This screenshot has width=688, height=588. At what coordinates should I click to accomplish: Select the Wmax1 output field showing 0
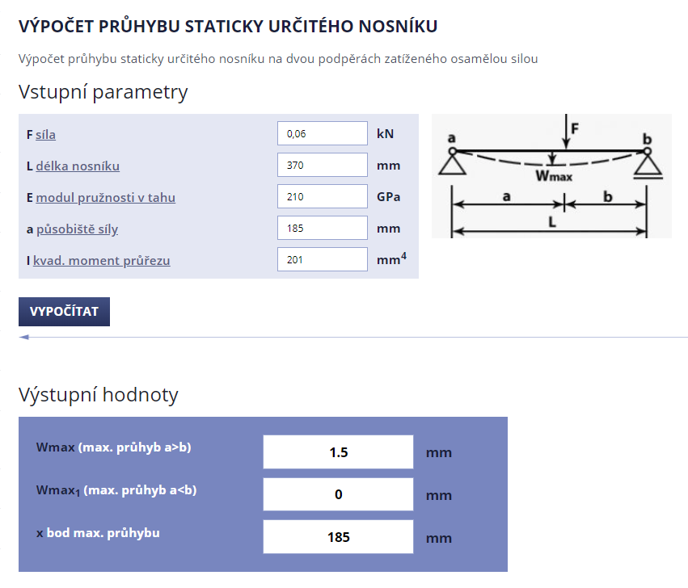point(338,493)
